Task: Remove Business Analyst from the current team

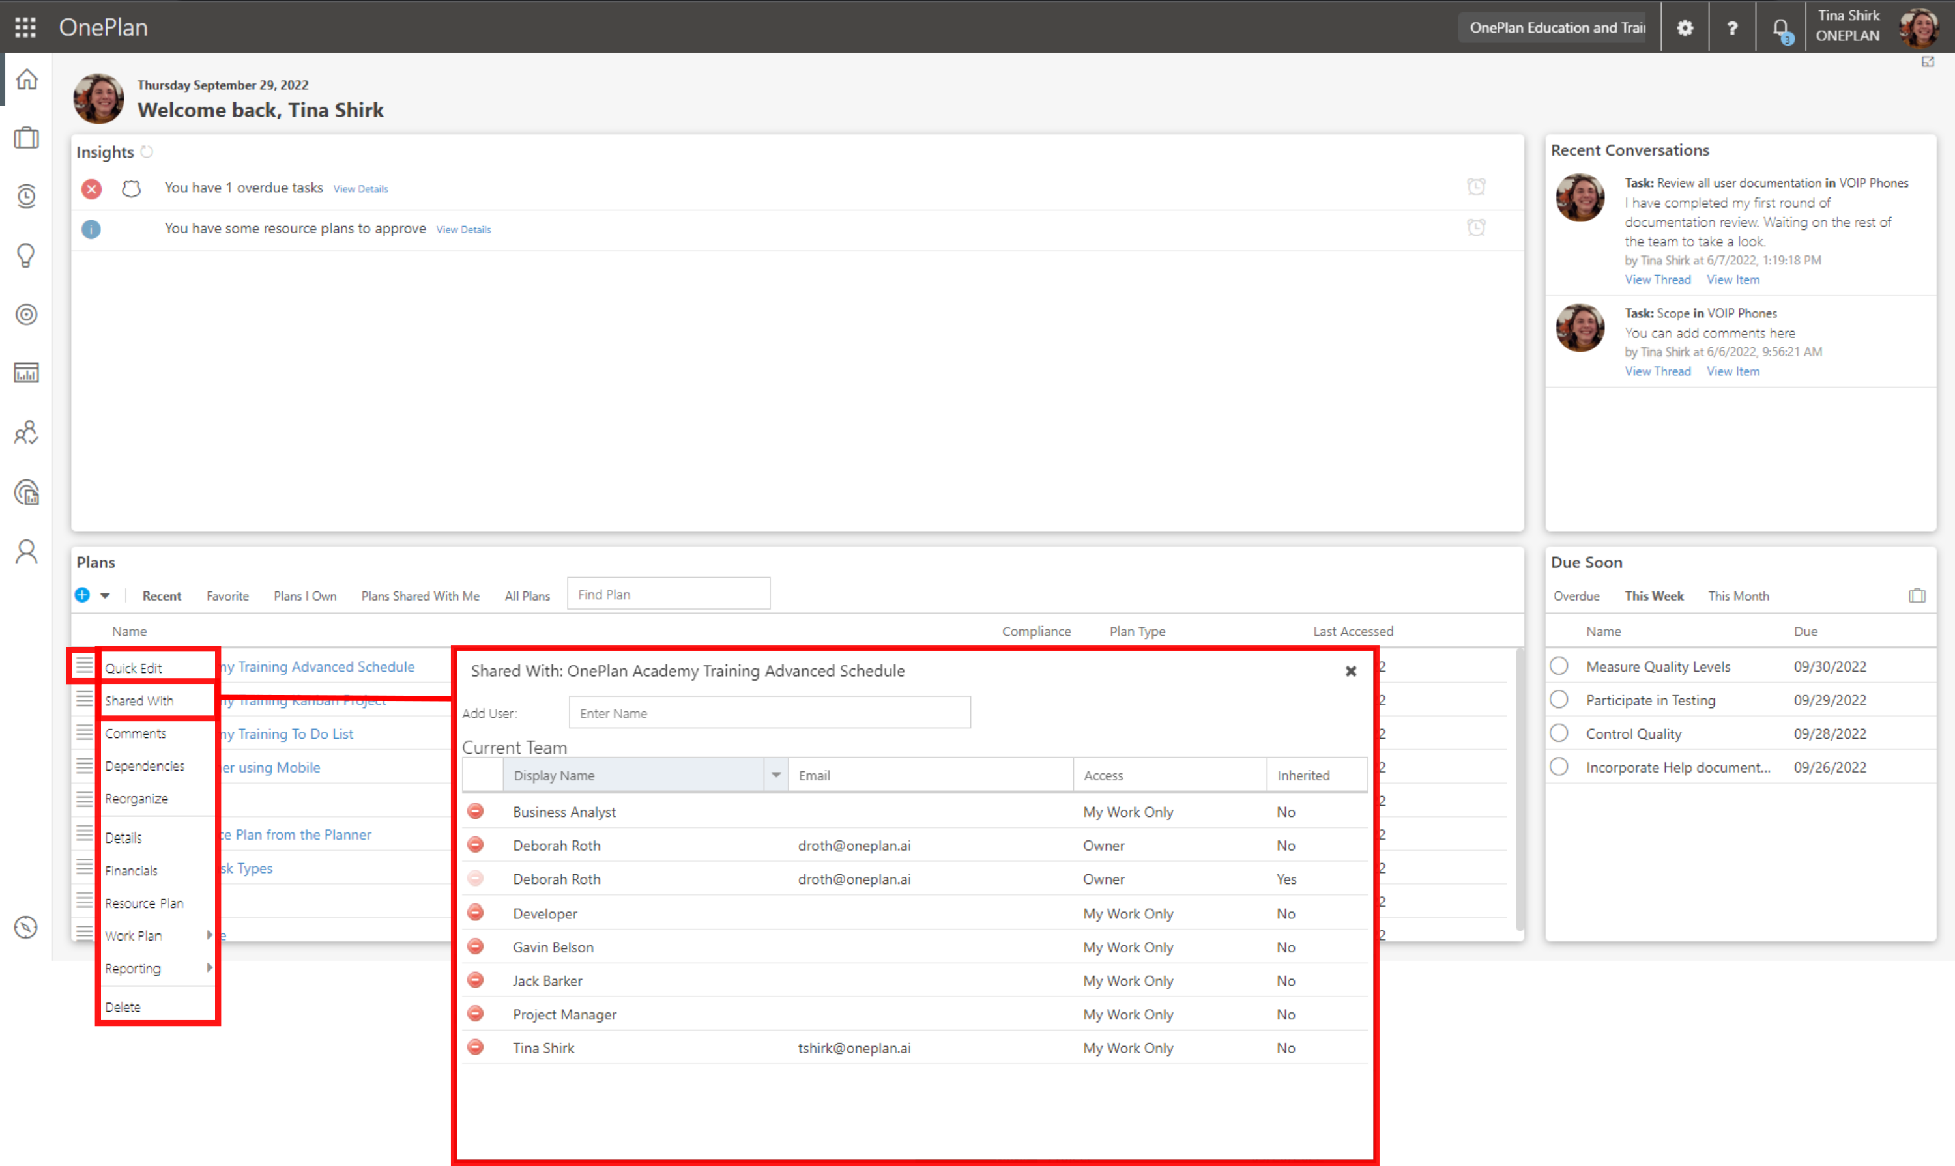Action: 476,811
